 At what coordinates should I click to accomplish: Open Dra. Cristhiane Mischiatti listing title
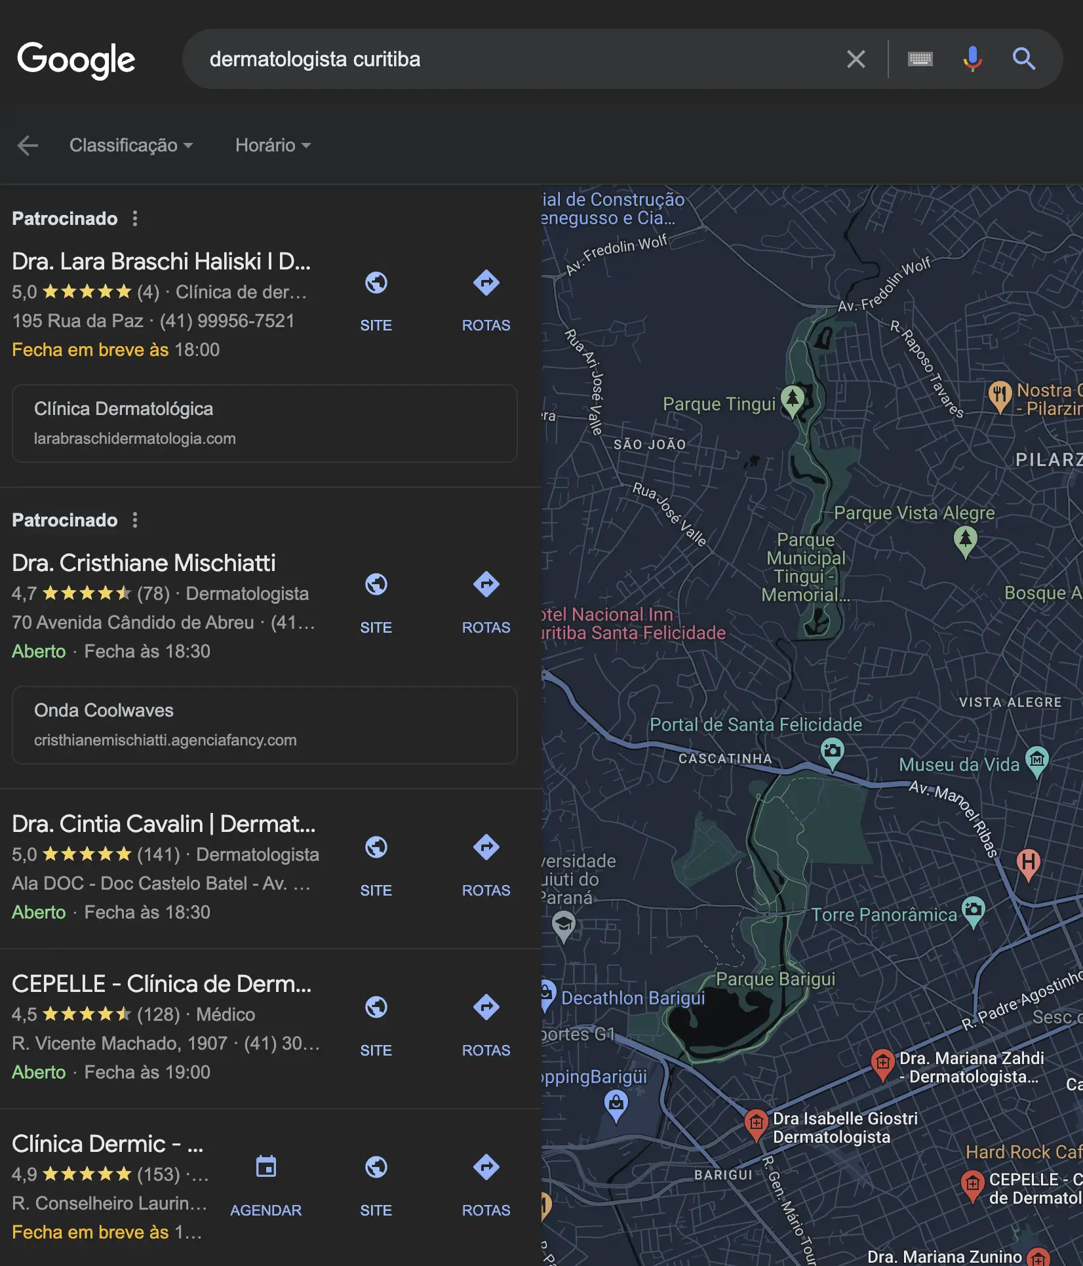(144, 563)
